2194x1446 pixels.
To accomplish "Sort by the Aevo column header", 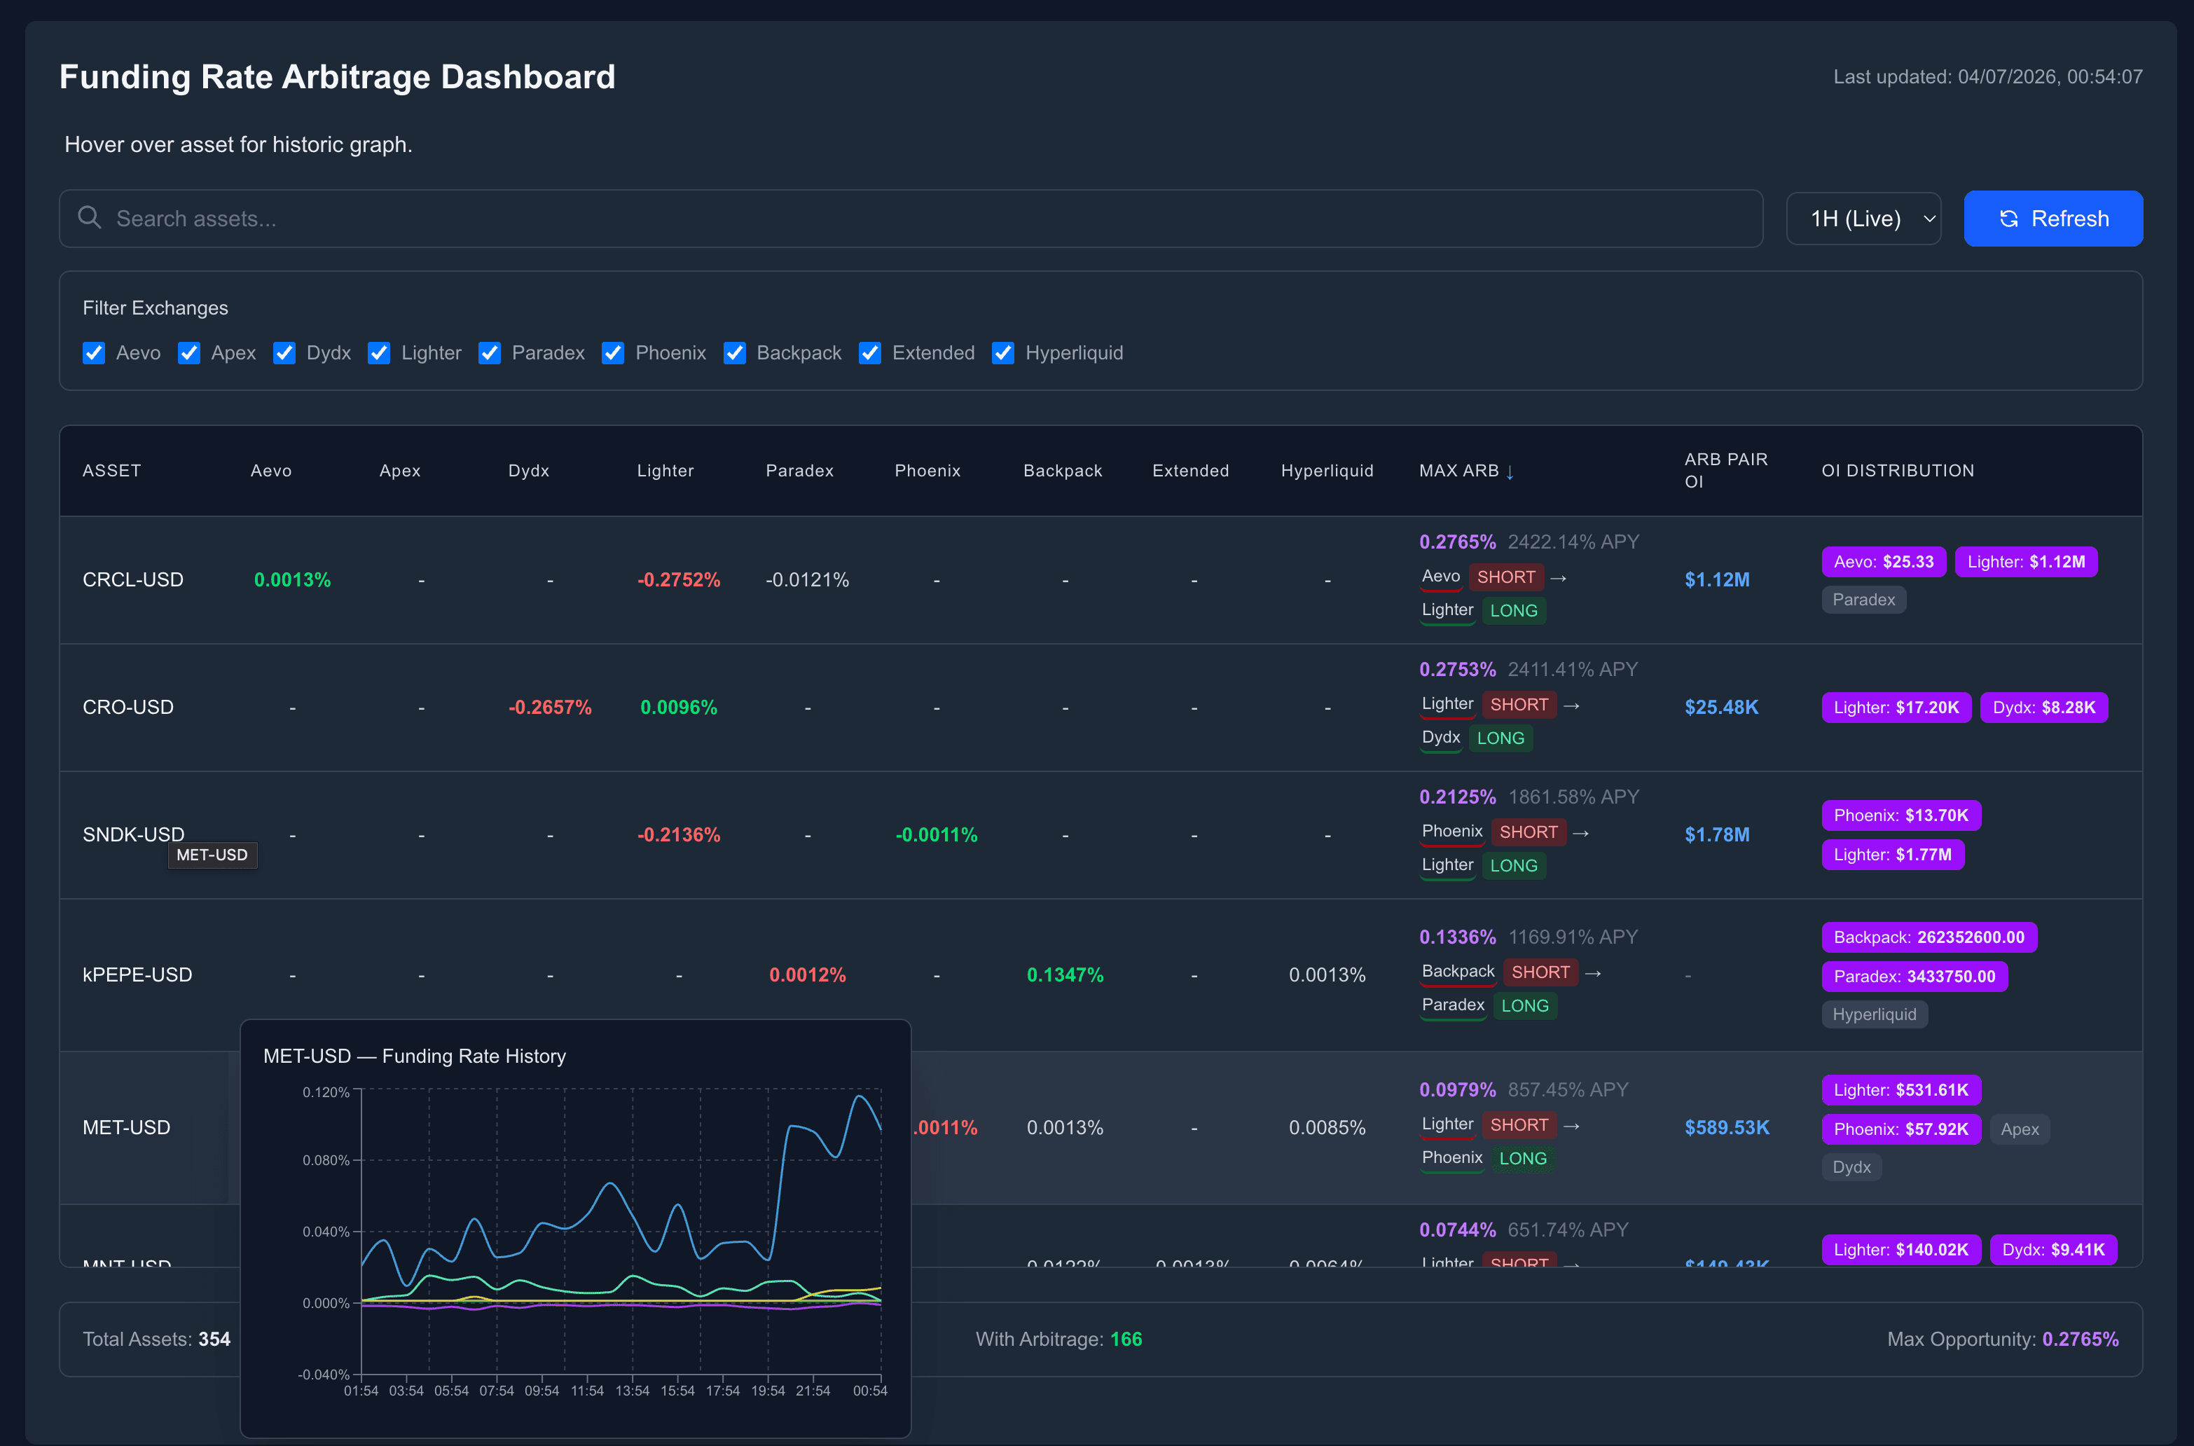I will (x=271, y=470).
